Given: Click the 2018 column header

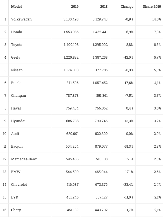Looking at the screenshot, I should [104, 7].
